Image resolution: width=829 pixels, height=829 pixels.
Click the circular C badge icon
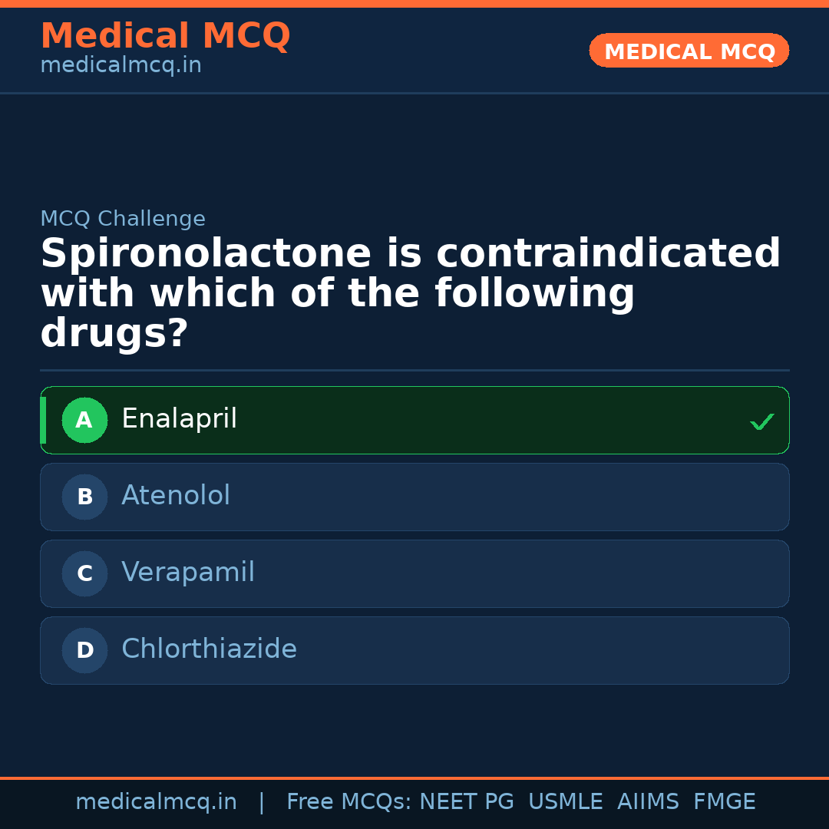coord(84,573)
